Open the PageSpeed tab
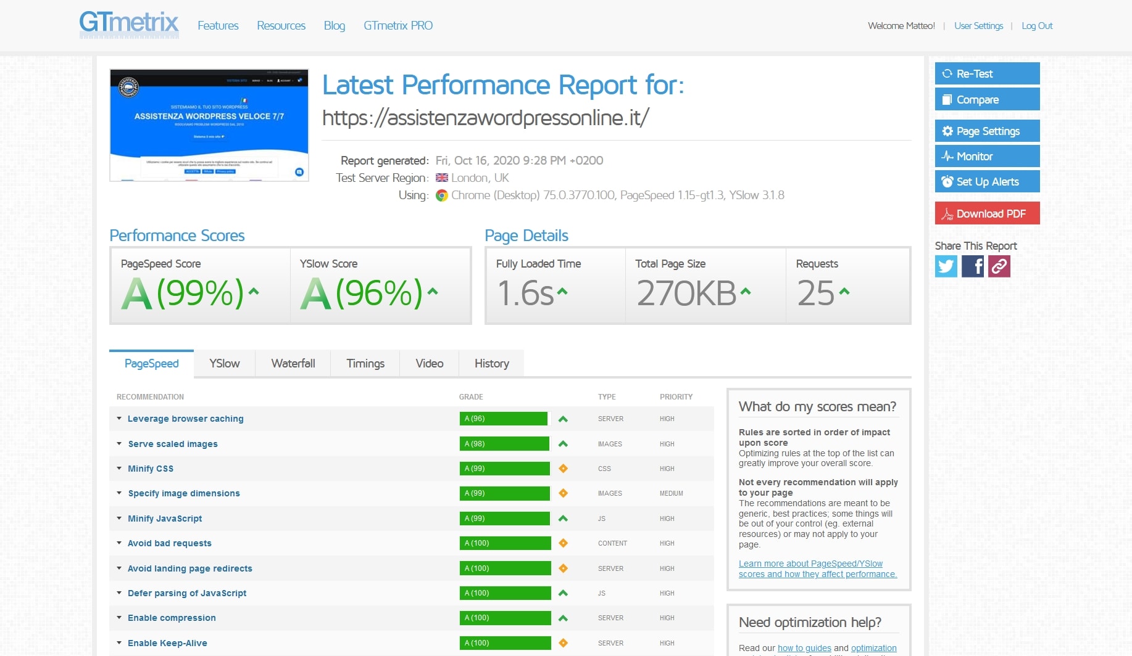The image size is (1132, 656). [151, 364]
